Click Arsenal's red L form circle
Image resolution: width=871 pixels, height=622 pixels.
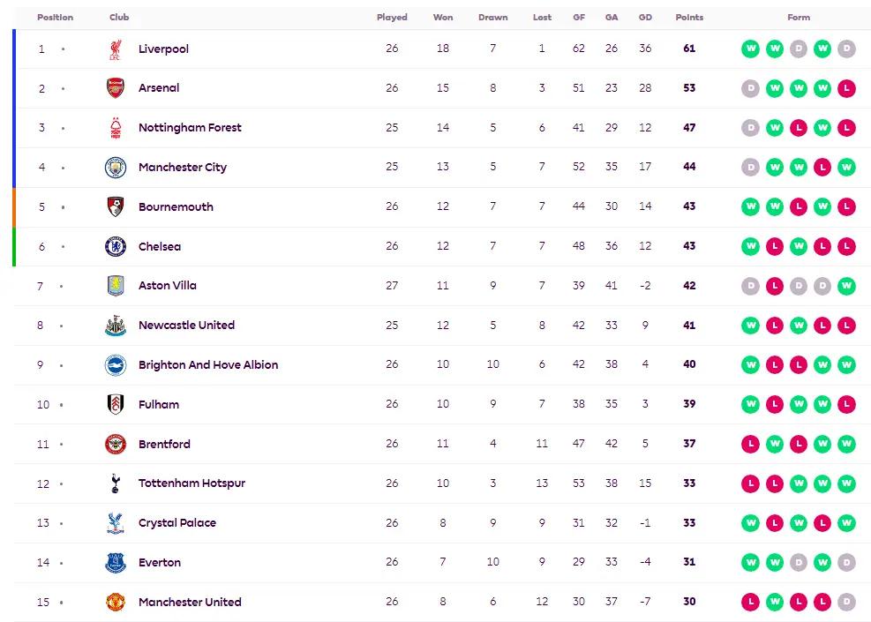tap(846, 88)
